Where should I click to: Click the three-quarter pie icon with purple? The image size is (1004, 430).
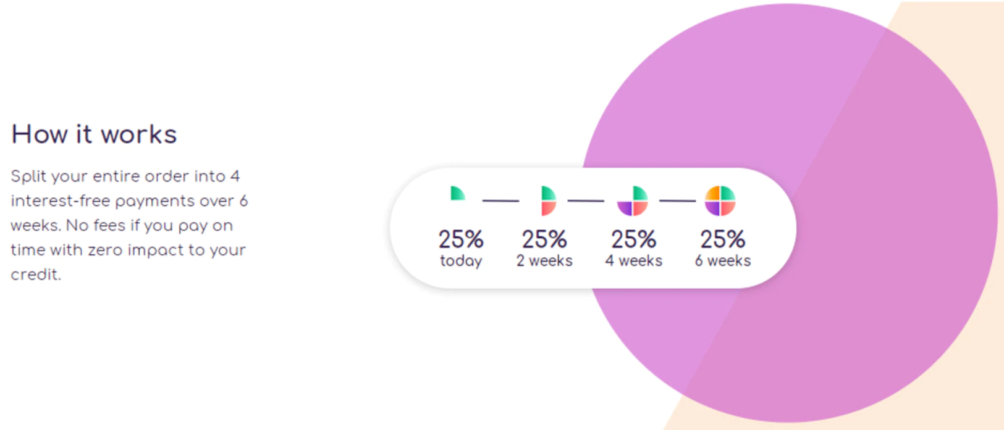pyautogui.click(x=633, y=201)
